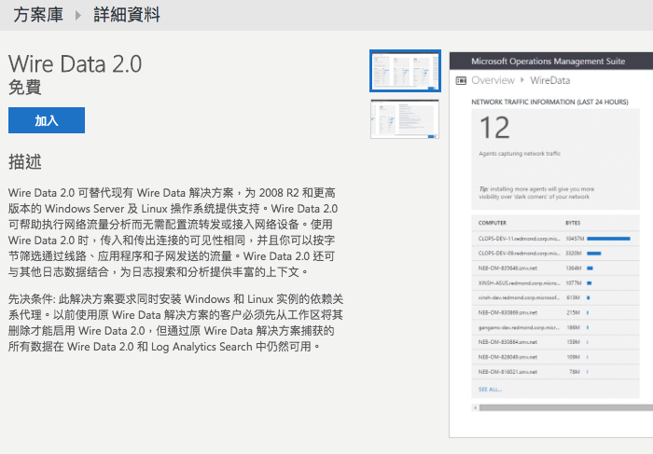Click the COMPUTER column header
The image size is (653, 454).
click(493, 223)
